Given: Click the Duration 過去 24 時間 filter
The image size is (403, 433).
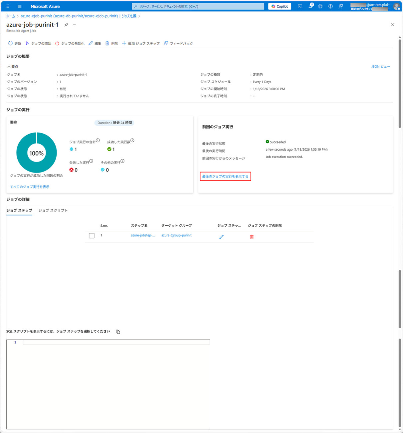Looking at the screenshot, I should [x=114, y=123].
